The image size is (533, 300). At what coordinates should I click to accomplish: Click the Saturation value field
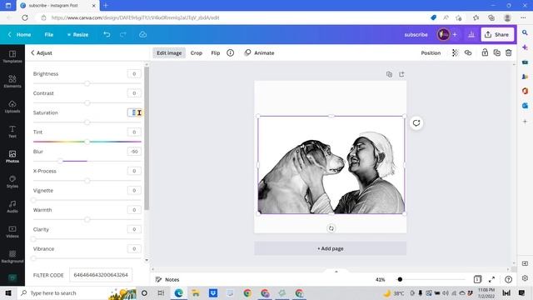(134, 112)
